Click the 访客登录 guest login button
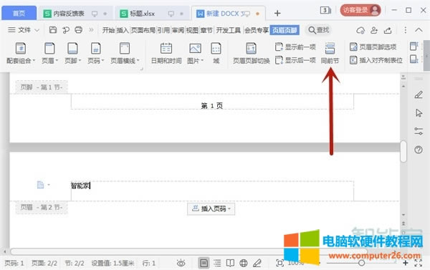430x270 pixels. tap(360, 11)
